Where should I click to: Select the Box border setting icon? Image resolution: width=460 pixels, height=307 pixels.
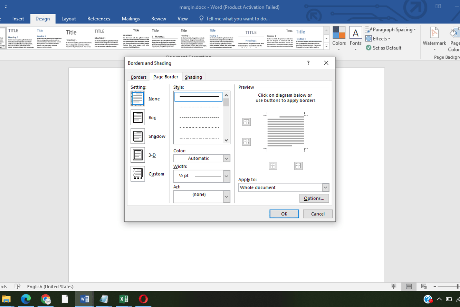[x=138, y=117]
